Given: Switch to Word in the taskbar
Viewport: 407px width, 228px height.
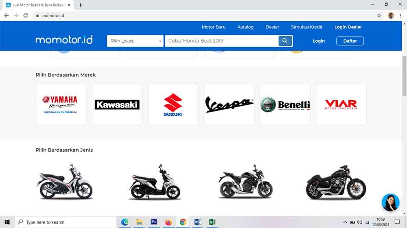Looking at the screenshot, I should pos(197,222).
